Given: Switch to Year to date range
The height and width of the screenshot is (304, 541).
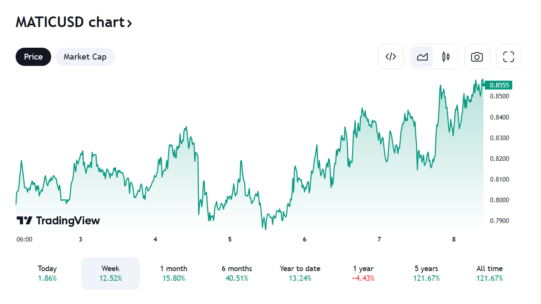Looking at the screenshot, I should 300,273.
